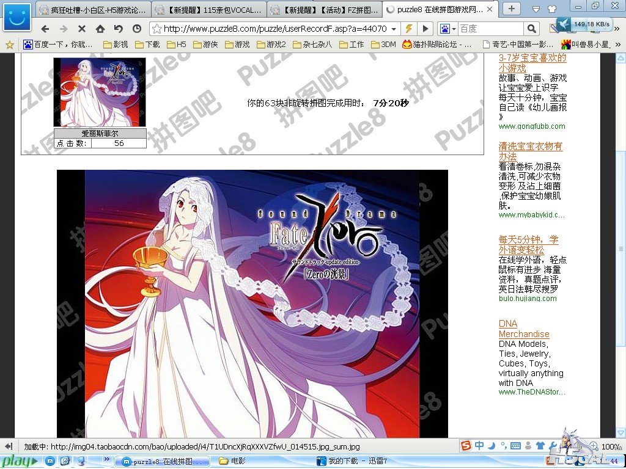
Task: Open the play start button
Action: (x=21, y=462)
